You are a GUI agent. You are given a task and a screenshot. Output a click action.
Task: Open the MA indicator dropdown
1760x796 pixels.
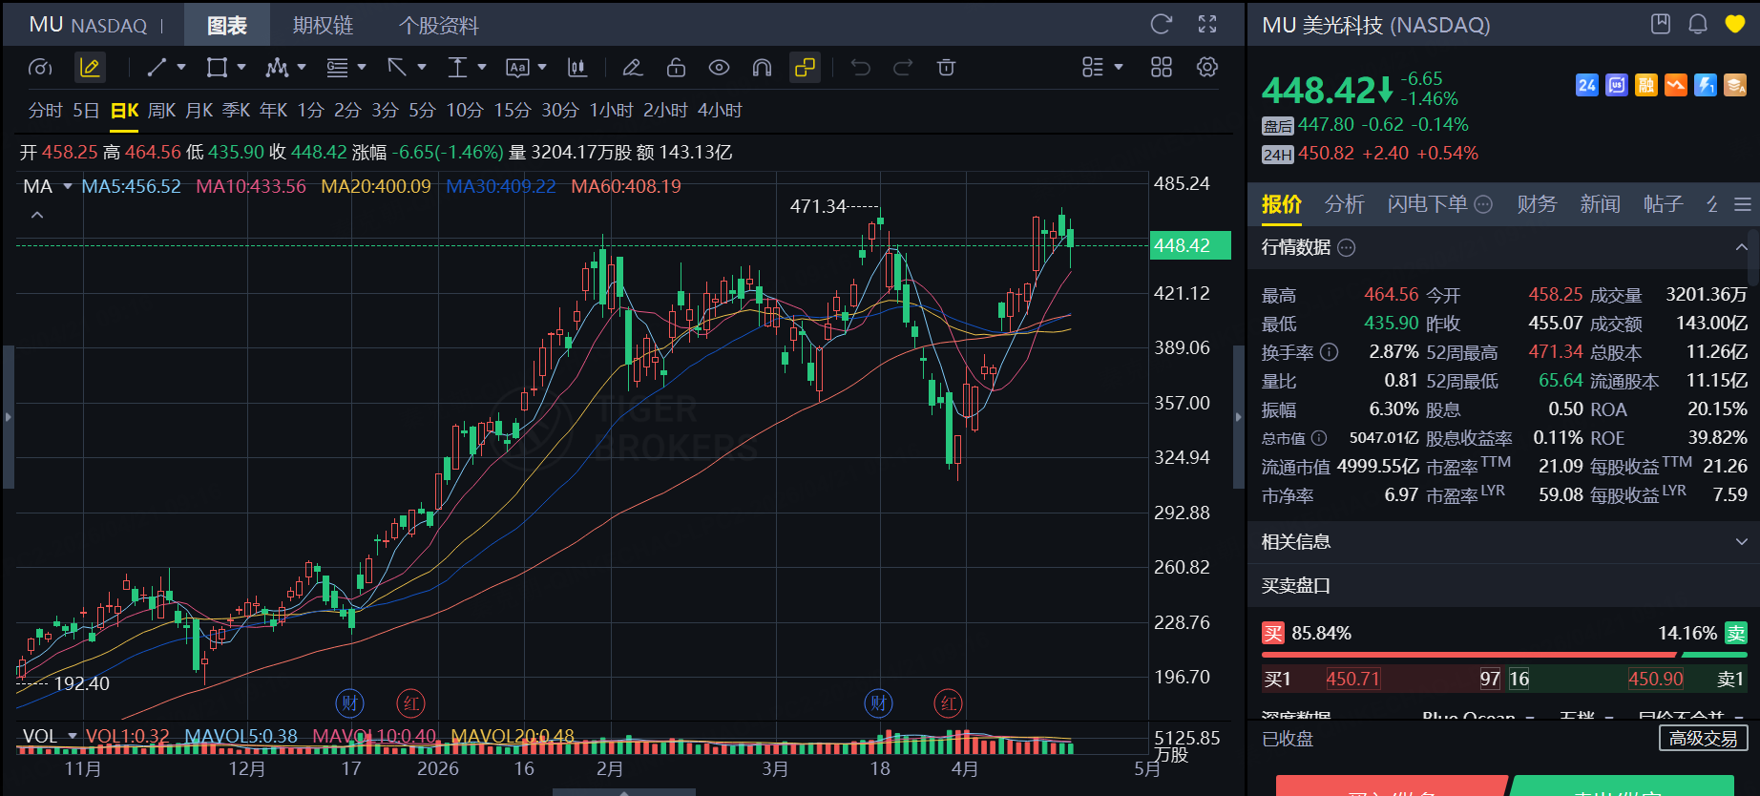coord(68,186)
